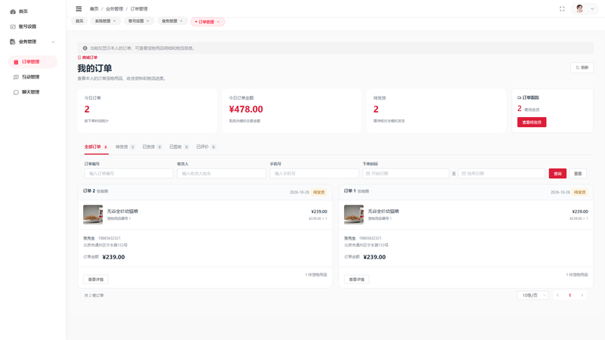
Task: Switch to 已签收 orders tab
Action: click(179, 147)
